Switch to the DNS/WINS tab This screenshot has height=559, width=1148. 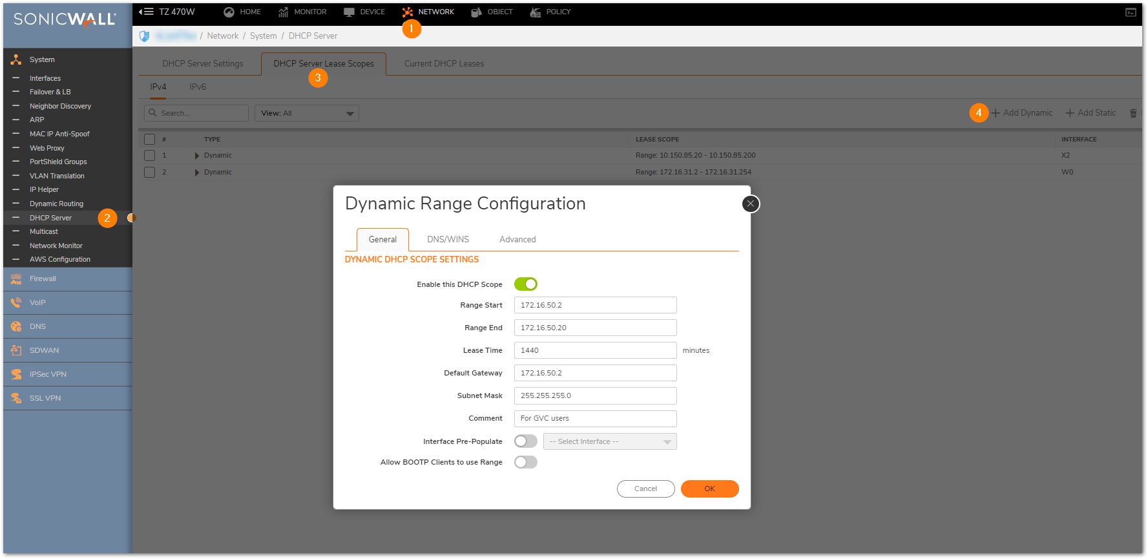(448, 240)
